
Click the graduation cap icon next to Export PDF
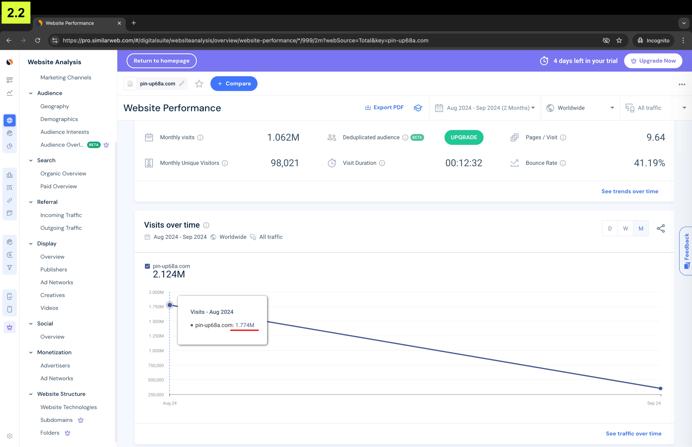coord(418,108)
